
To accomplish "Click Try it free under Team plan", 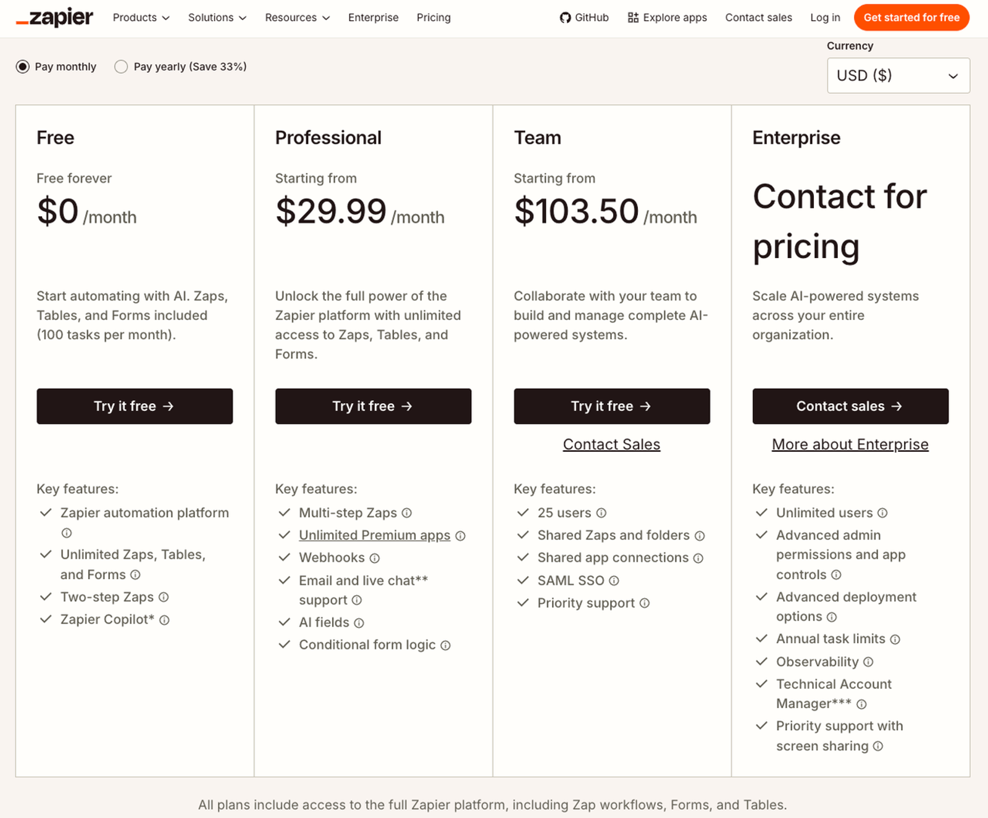I will click(612, 406).
